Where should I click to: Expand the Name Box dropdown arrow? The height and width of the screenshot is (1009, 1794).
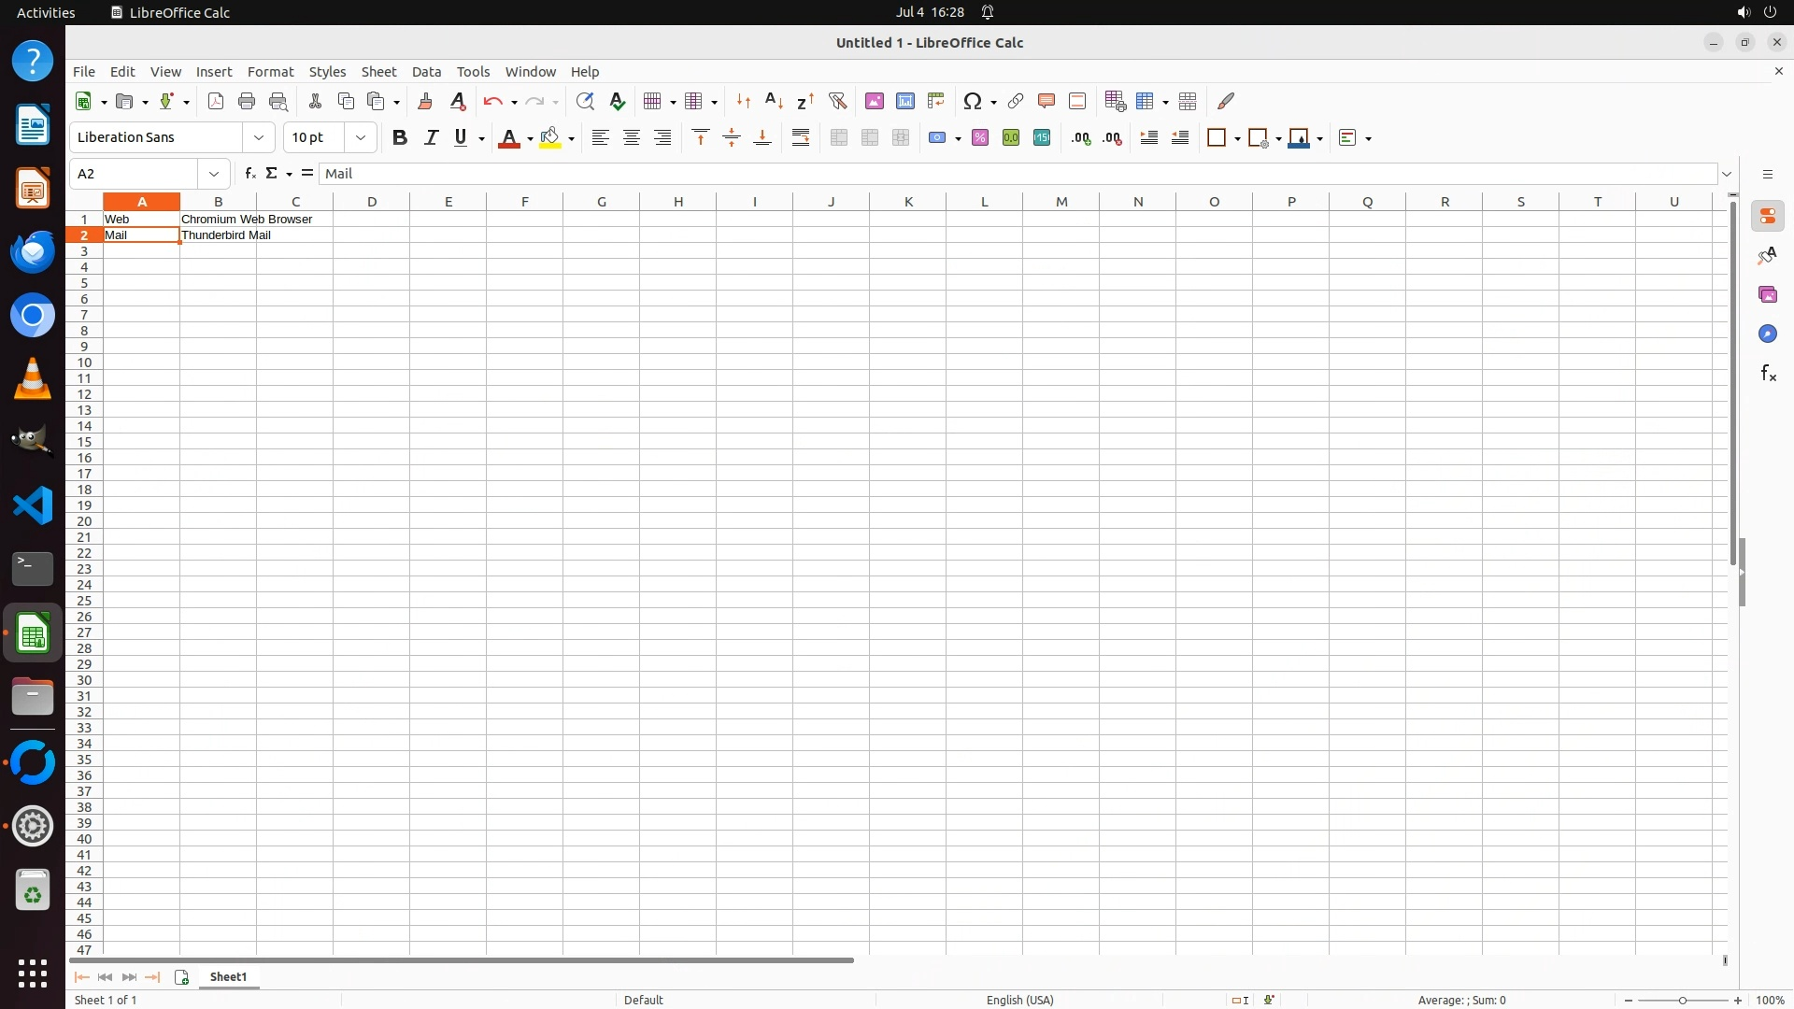(214, 174)
